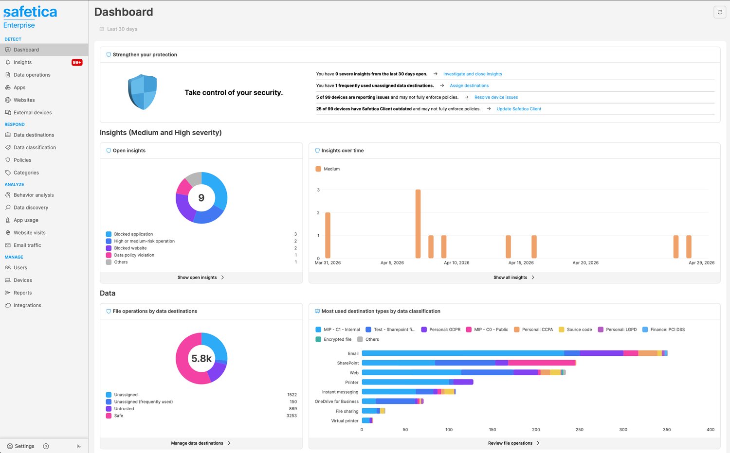The image size is (730, 453).
Task: Click Resolve device issues link
Action: pos(496,97)
